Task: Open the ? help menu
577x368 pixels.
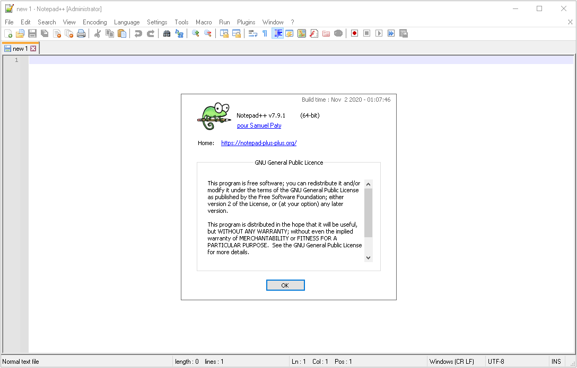Action: coord(292,22)
